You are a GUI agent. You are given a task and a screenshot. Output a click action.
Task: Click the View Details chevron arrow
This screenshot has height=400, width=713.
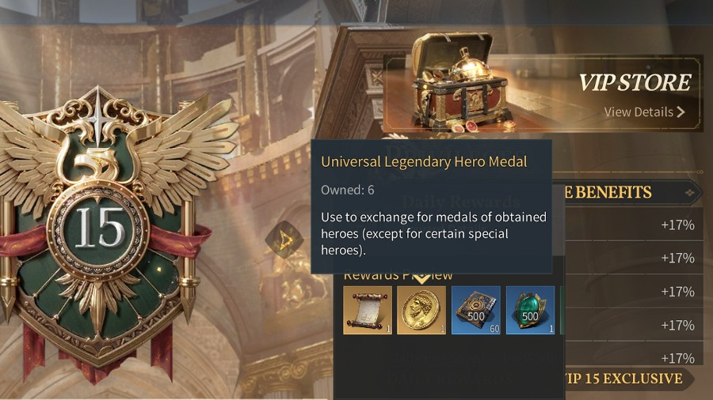(x=681, y=112)
